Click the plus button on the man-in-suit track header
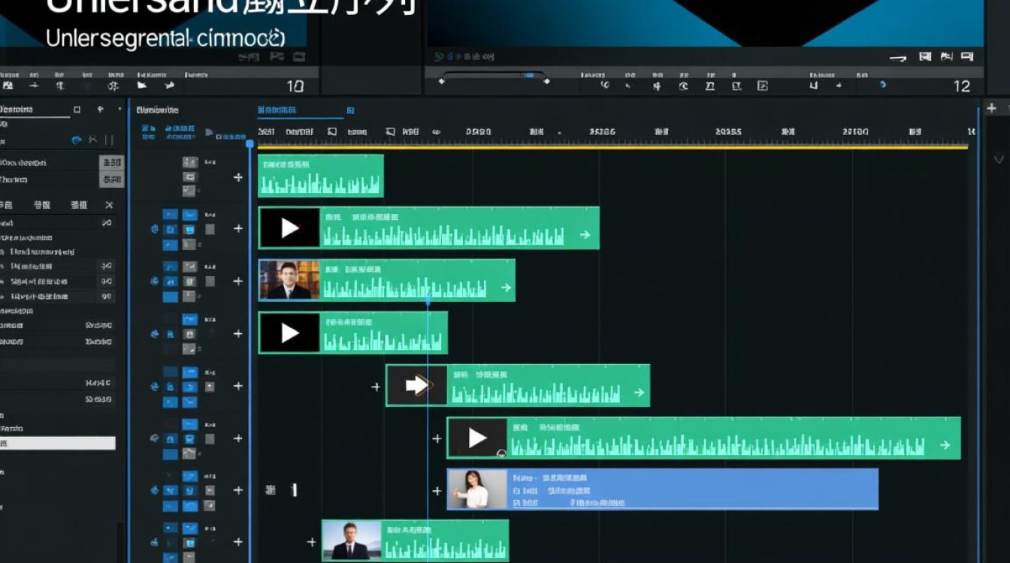Screen dimensions: 1010x563 238,281
